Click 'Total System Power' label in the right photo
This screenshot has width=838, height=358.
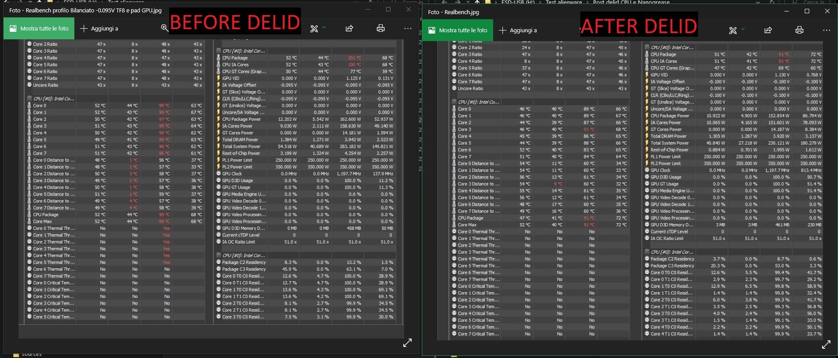(670, 143)
